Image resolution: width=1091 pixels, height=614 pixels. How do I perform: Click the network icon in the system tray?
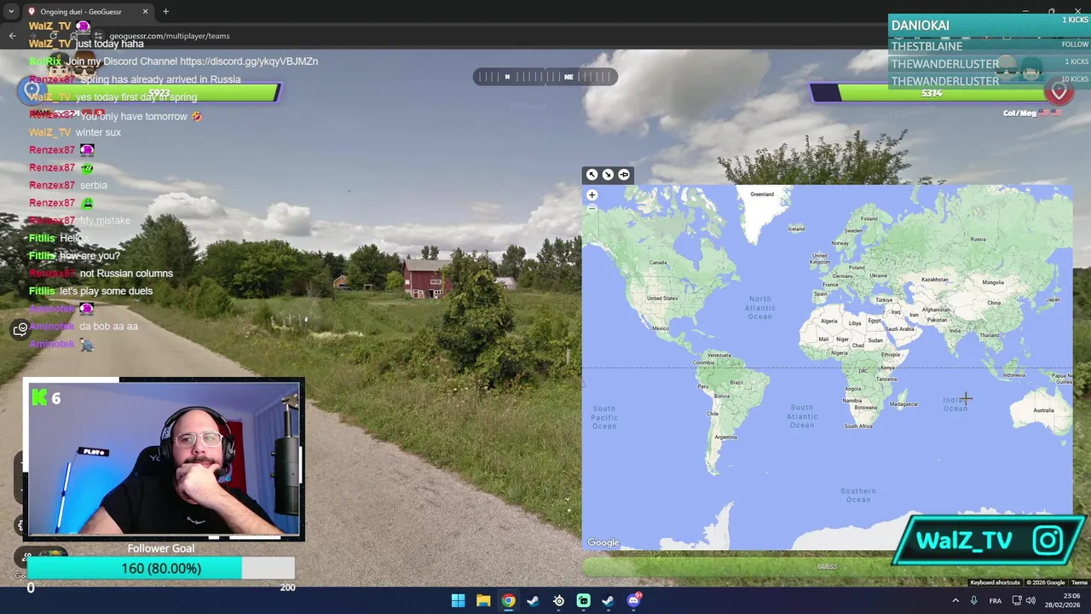click(x=1017, y=601)
